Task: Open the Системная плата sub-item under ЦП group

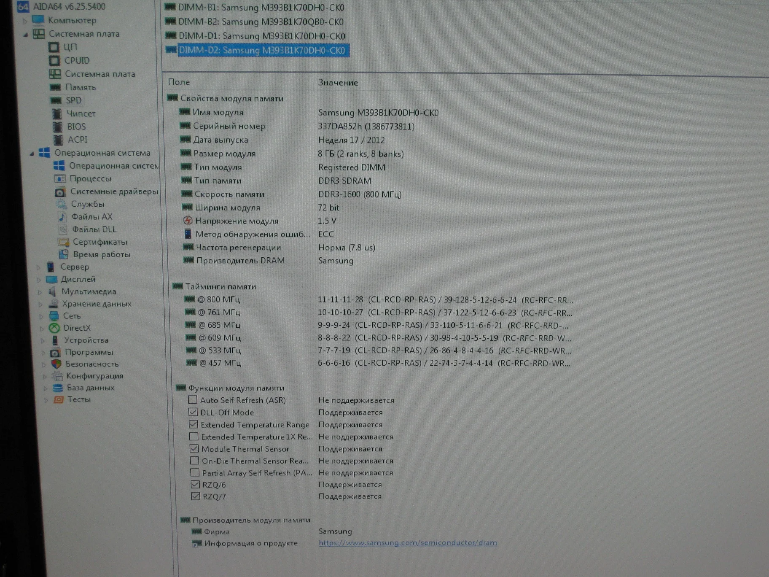Action: coord(100,74)
